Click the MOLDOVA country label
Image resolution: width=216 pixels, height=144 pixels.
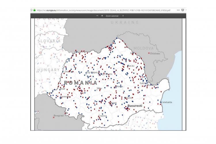[x=143, y=48]
